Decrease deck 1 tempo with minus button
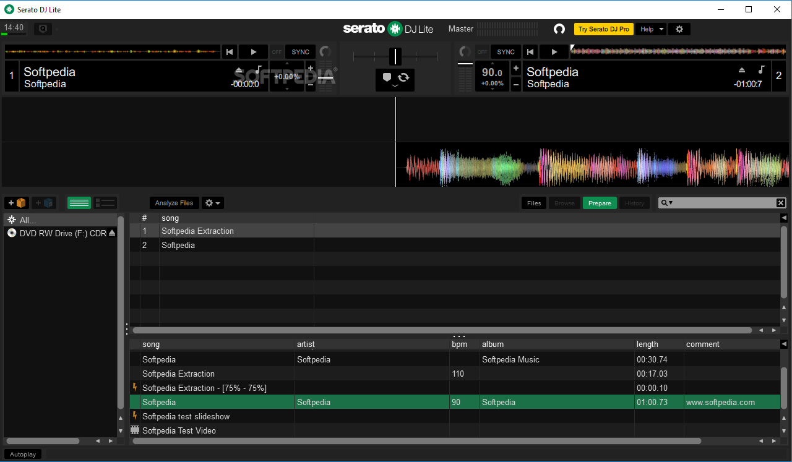 click(x=311, y=85)
